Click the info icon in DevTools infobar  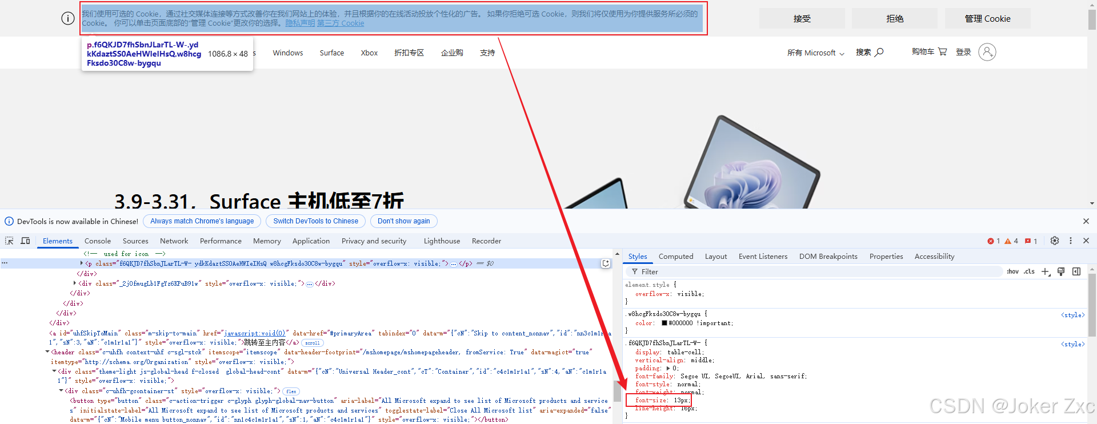[9, 221]
